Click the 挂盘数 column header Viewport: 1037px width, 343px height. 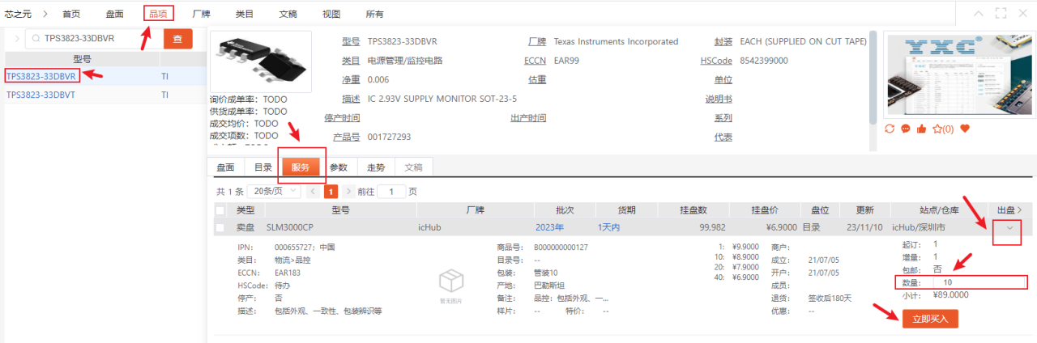pos(693,210)
